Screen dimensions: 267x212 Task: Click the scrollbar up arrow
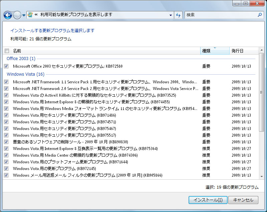tap(262, 50)
